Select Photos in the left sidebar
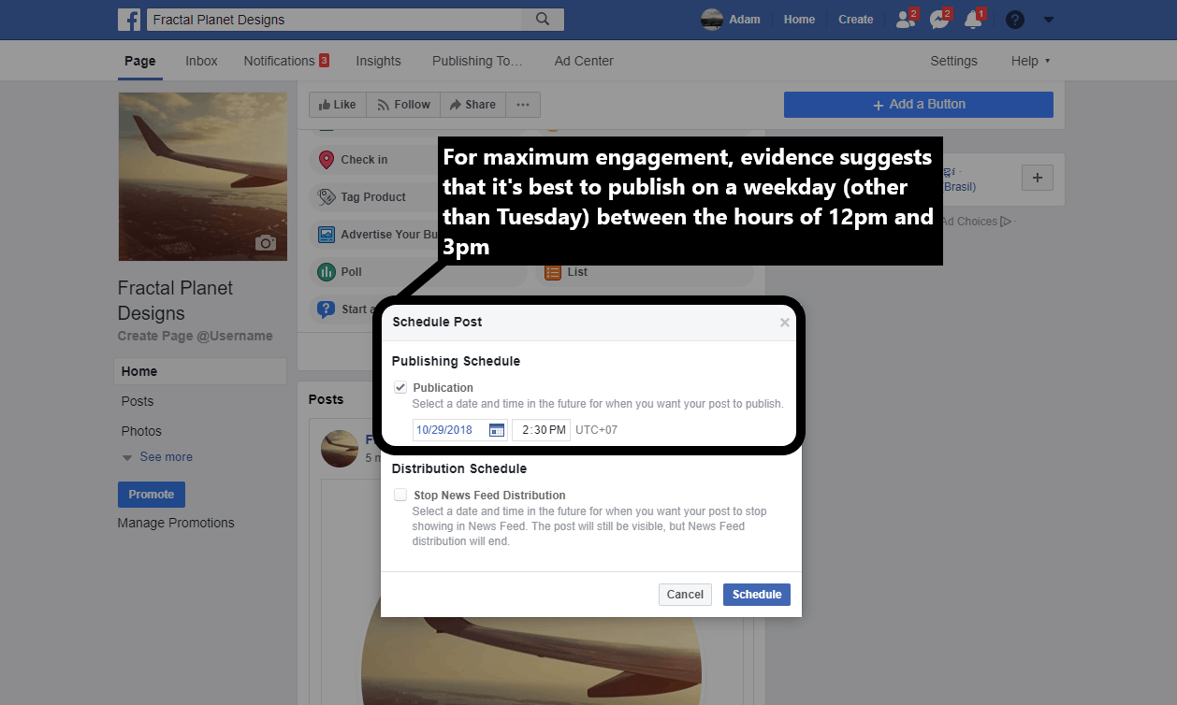The image size is (1177, 705). coord(141,431)
